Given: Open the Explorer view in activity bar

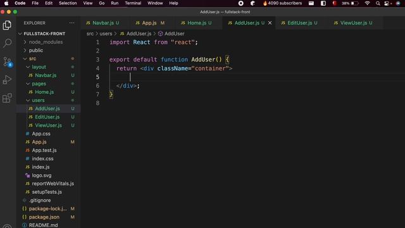Looking at the screenshot, I should click(x=7, y=25).
